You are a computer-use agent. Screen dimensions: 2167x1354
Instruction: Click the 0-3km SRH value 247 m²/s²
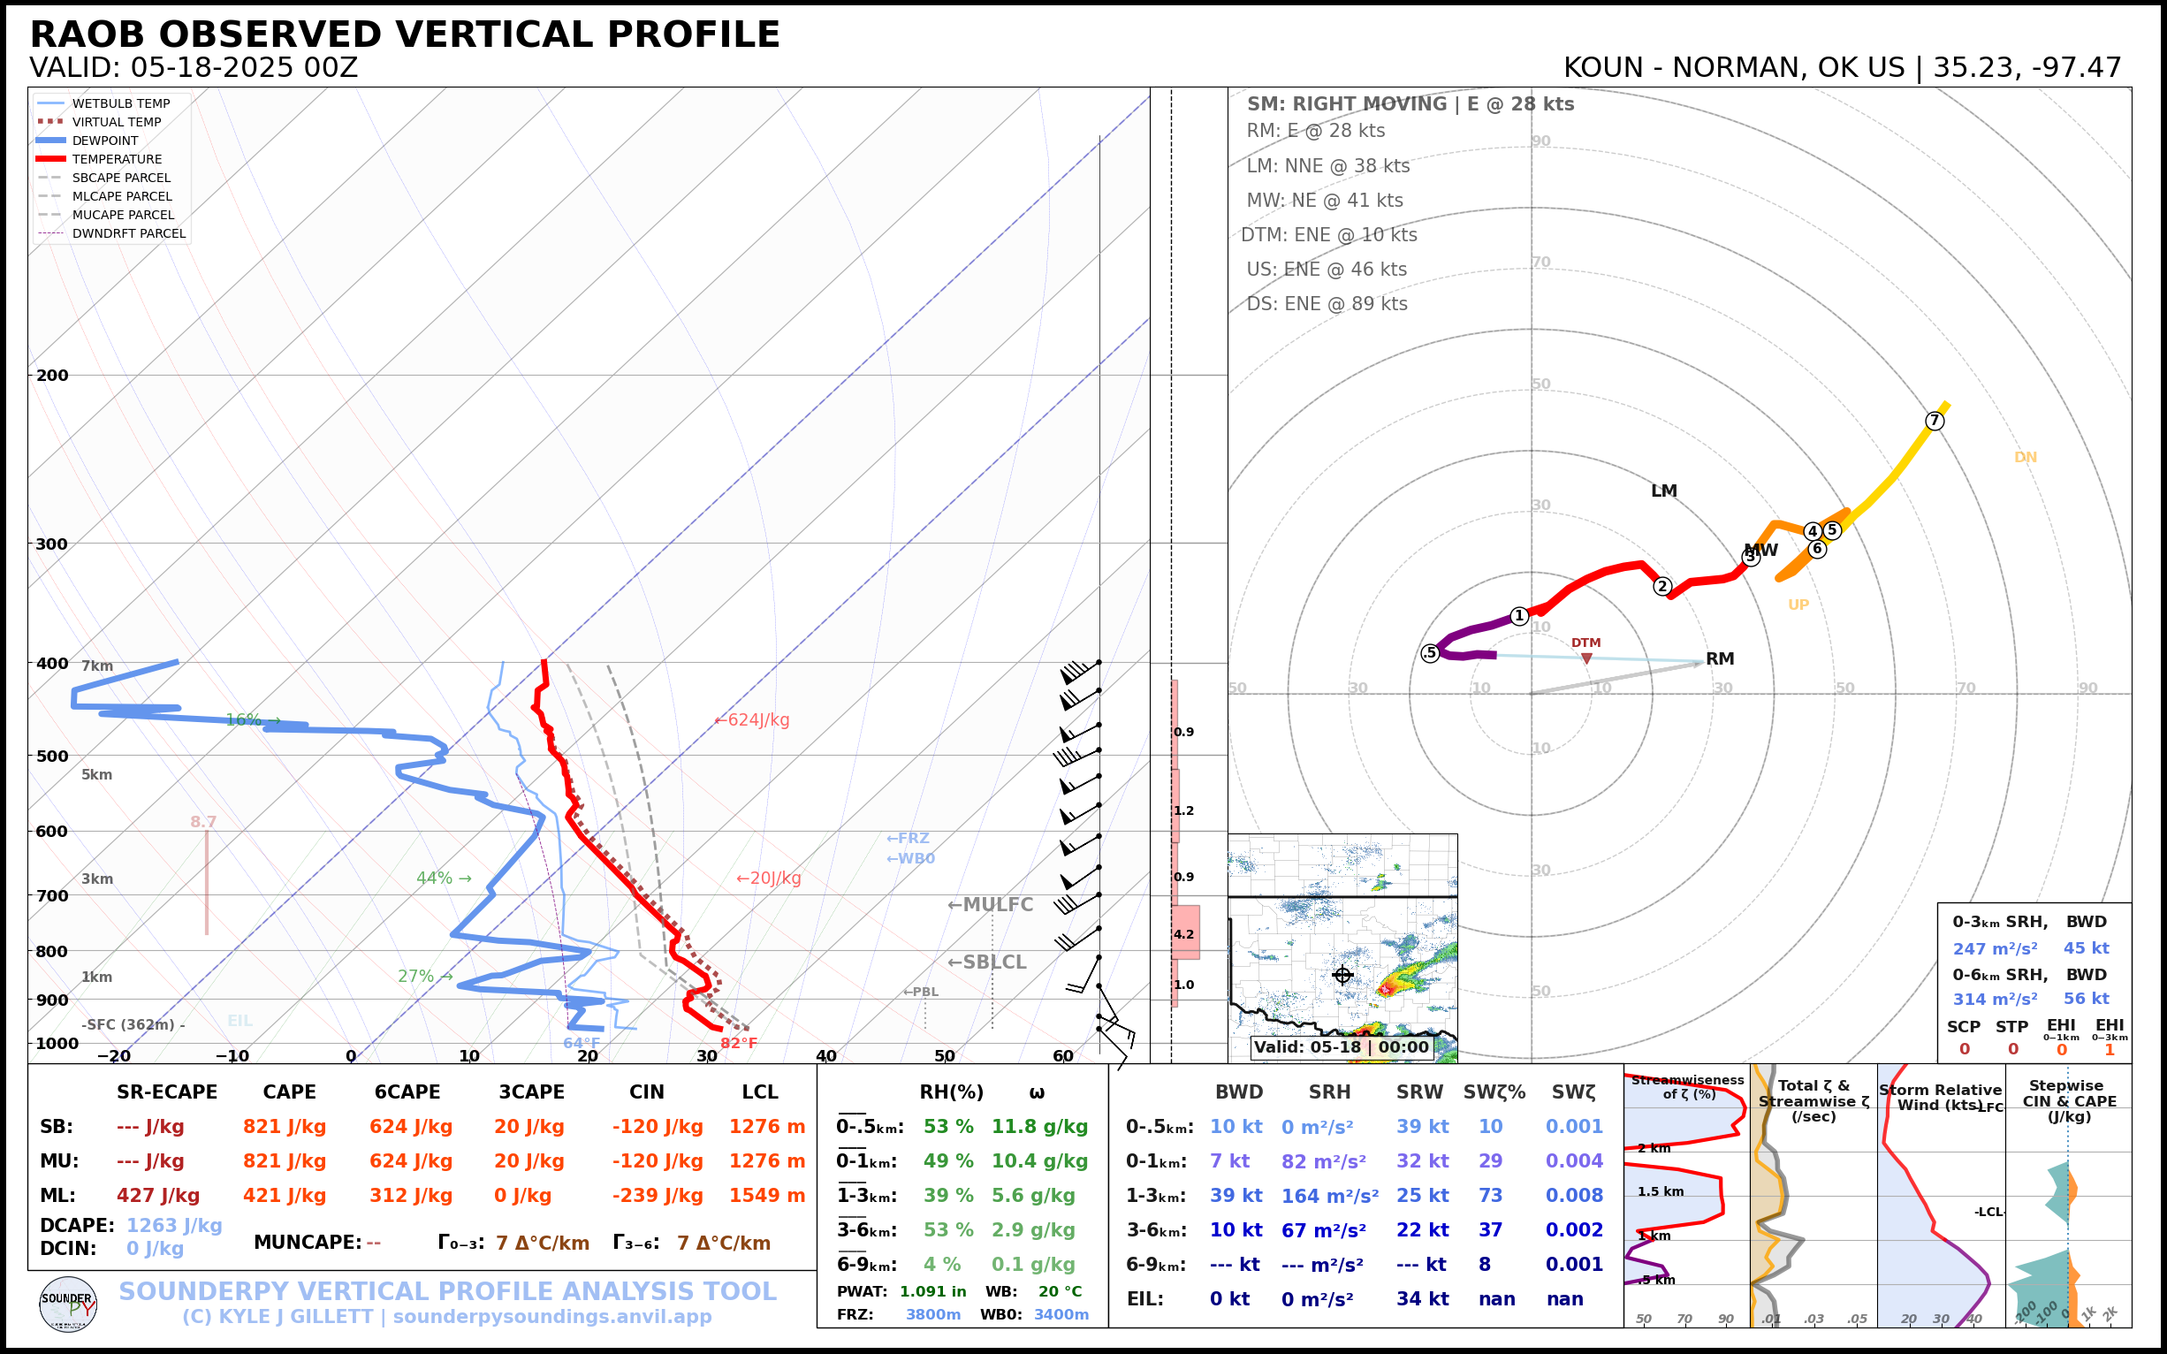[x=1994, y=948]
